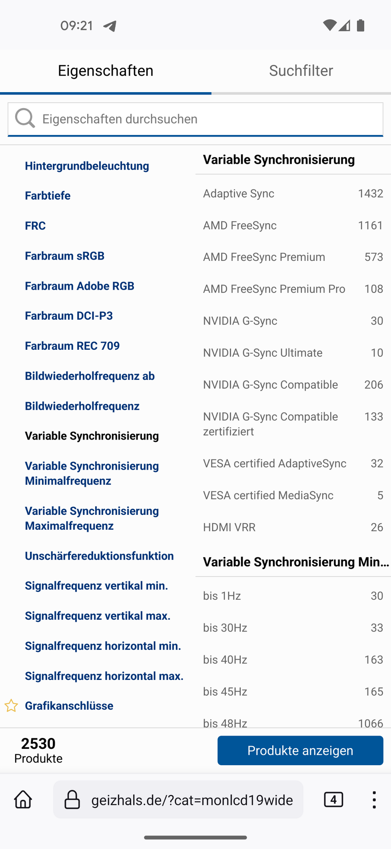391x849 pixels.
Task: Tap the browser home icon
Action: pos(23,799)
